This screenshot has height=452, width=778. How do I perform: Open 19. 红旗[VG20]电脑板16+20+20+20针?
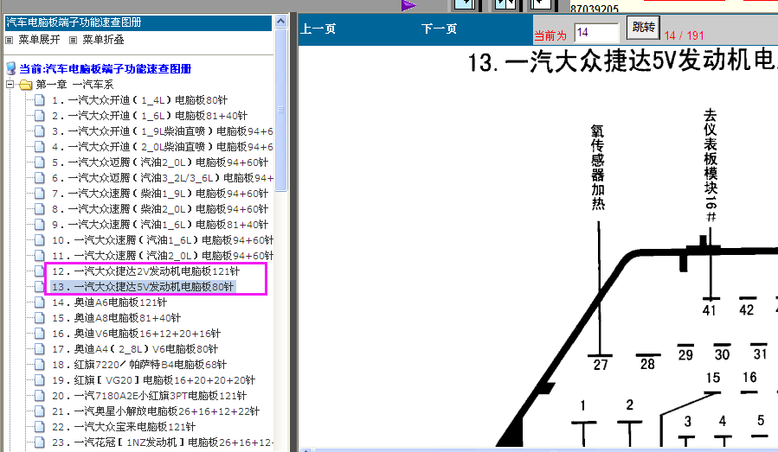pos(153,380)
